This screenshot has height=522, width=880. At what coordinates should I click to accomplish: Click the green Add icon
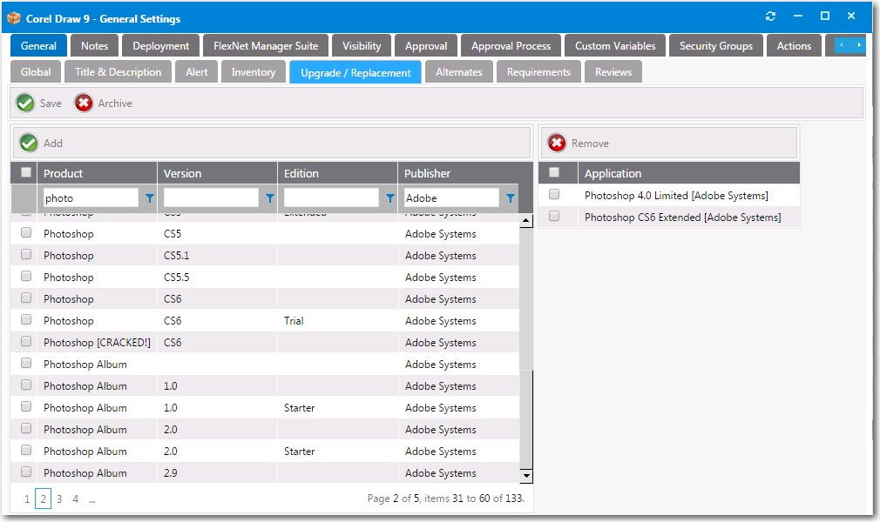[27, 142]
